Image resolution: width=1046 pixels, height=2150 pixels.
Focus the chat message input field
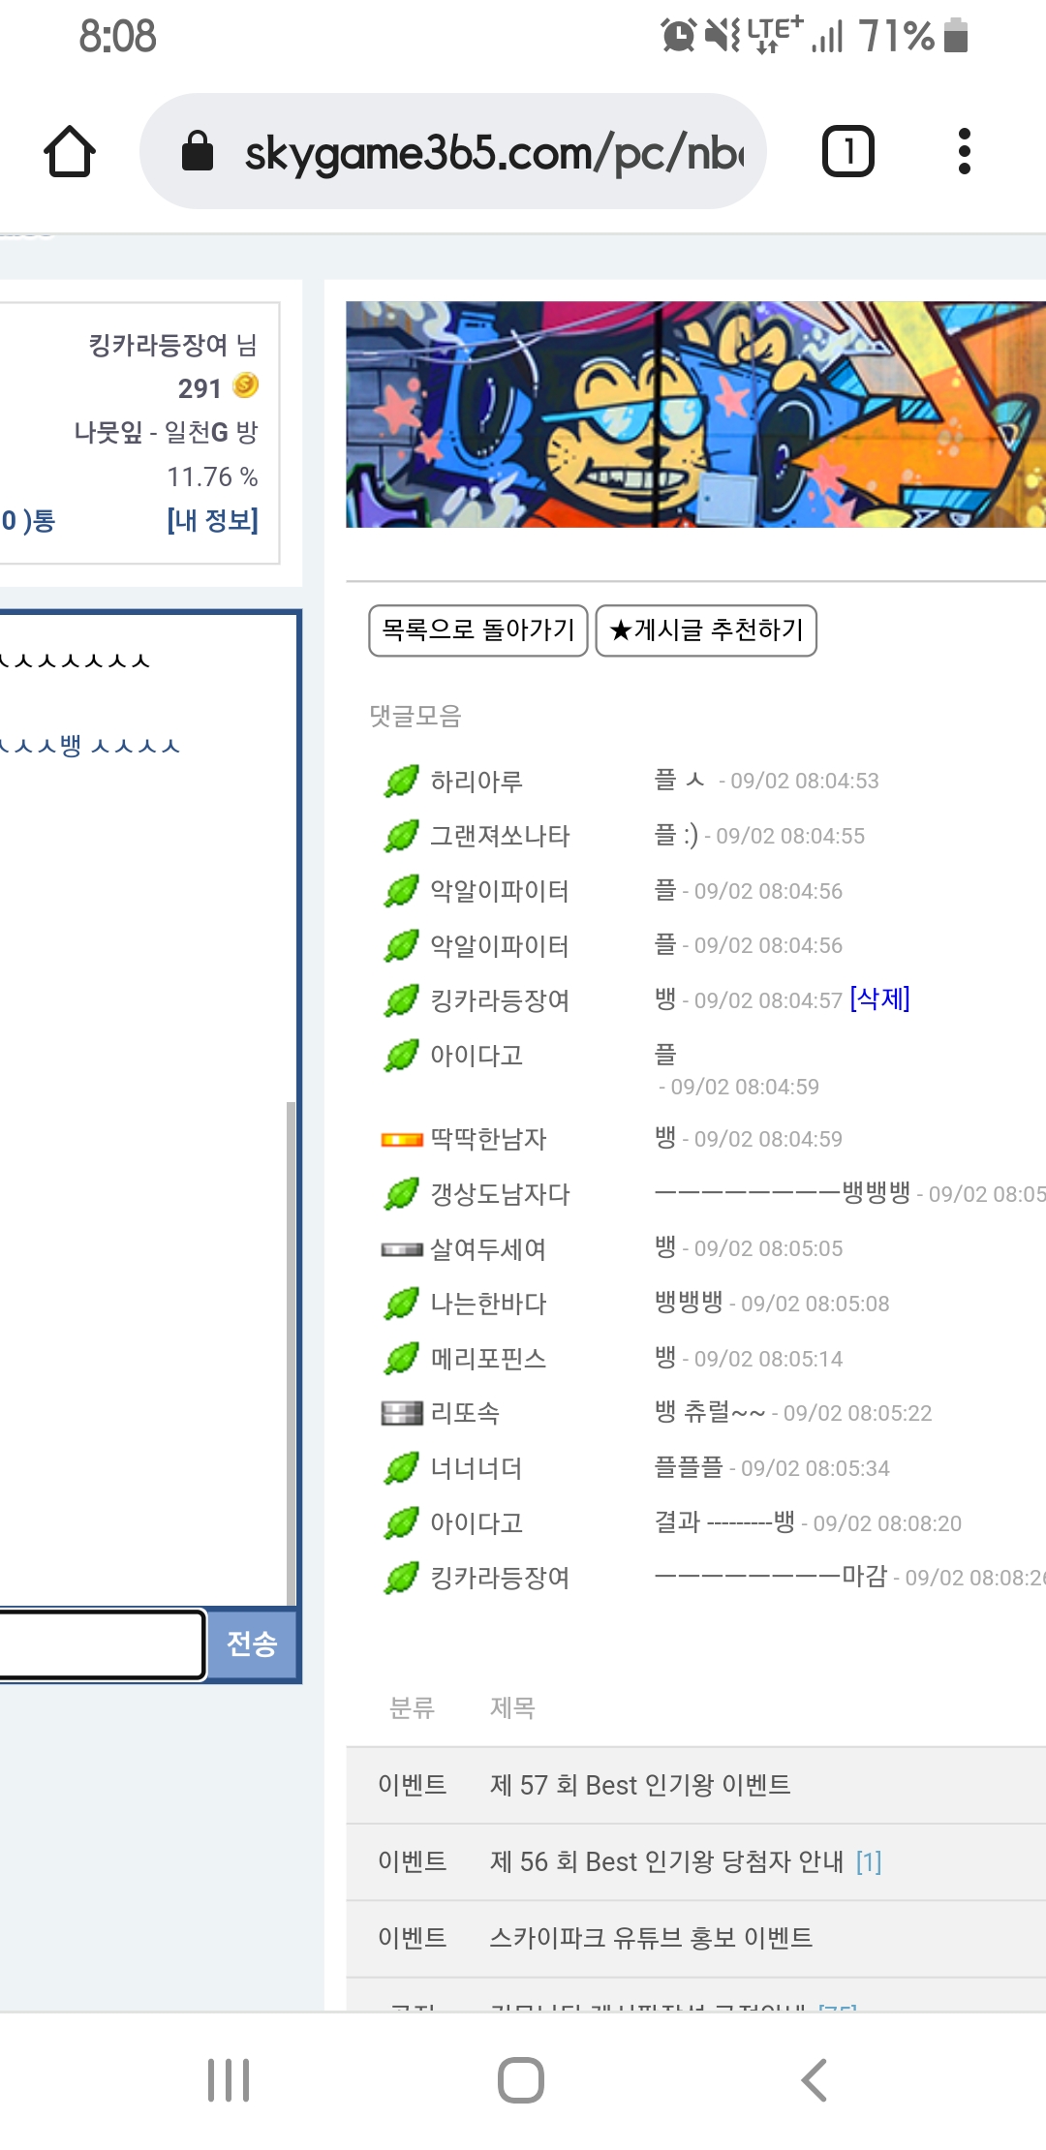(102, 1643)
